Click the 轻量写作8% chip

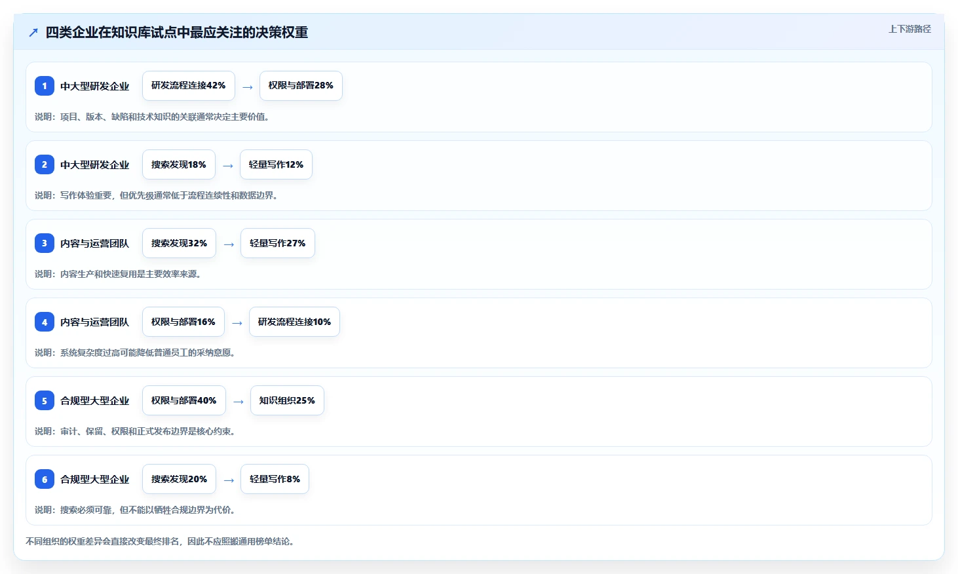click(275, 479)
